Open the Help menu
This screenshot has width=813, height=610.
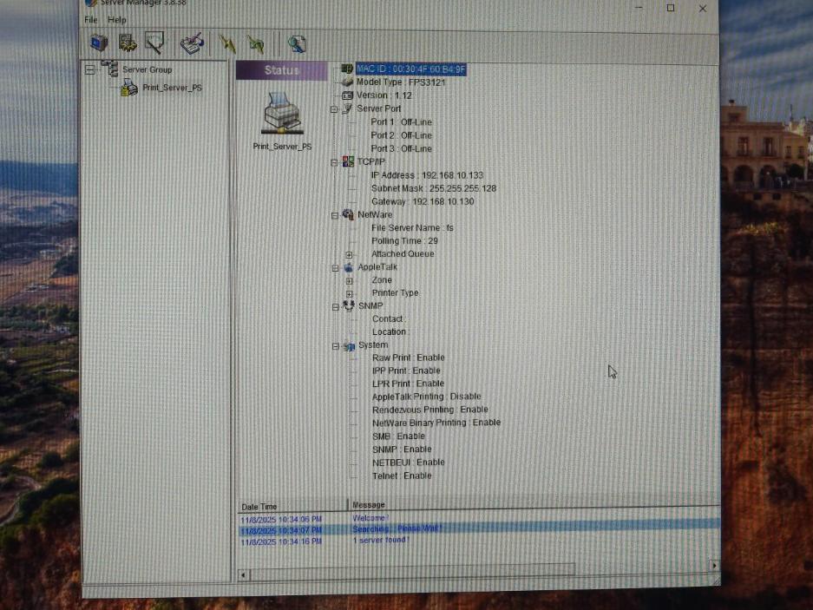(116, 20)
